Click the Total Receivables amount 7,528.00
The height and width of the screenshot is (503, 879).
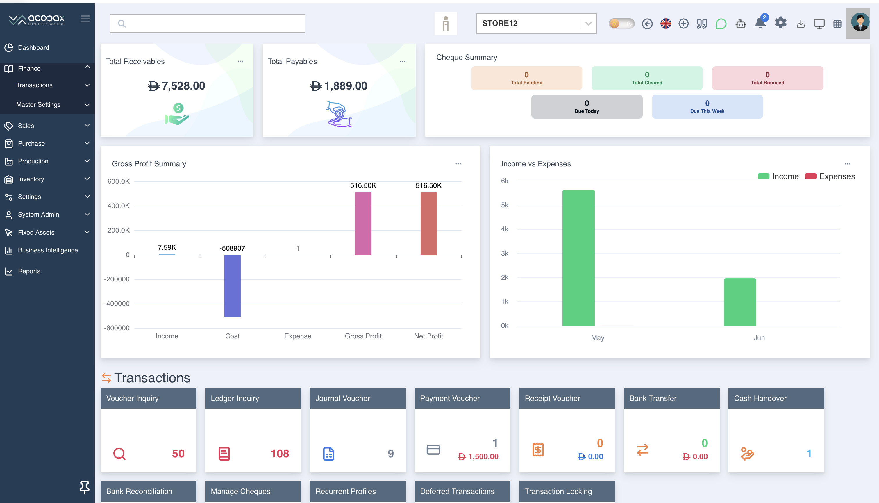[176, 86]
